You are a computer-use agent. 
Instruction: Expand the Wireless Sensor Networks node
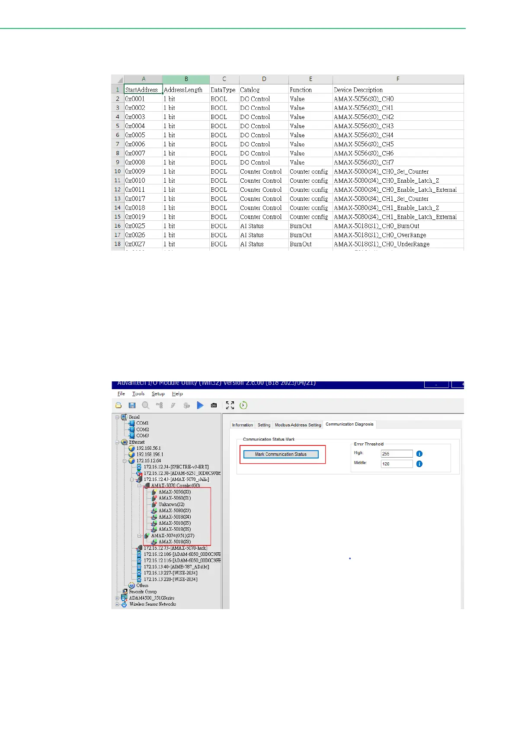point(117,604)
